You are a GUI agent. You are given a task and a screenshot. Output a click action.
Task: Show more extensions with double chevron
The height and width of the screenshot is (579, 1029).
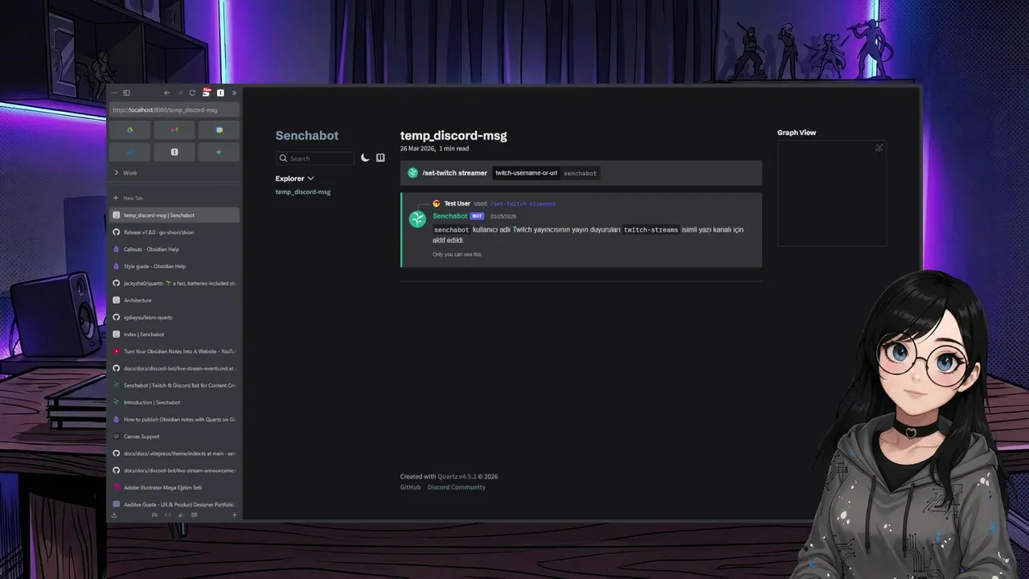tap(234, 93)
